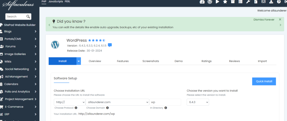Open the control panel dashboard gauge icon

[202, 2]
